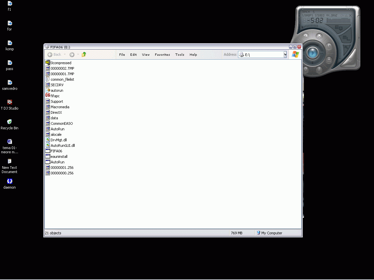Open the Favorites menu
The image size is (374, 280).
162,54
